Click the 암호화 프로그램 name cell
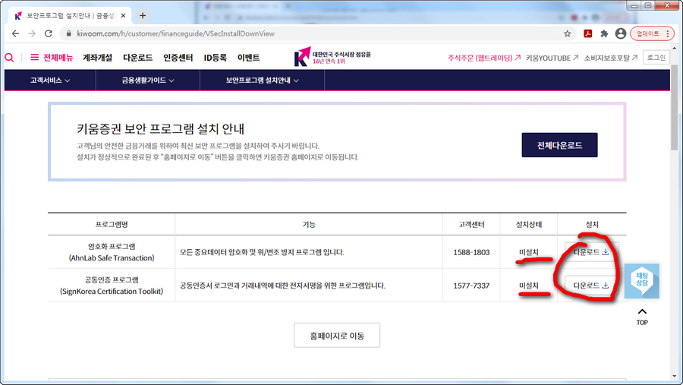 point(112,252)
